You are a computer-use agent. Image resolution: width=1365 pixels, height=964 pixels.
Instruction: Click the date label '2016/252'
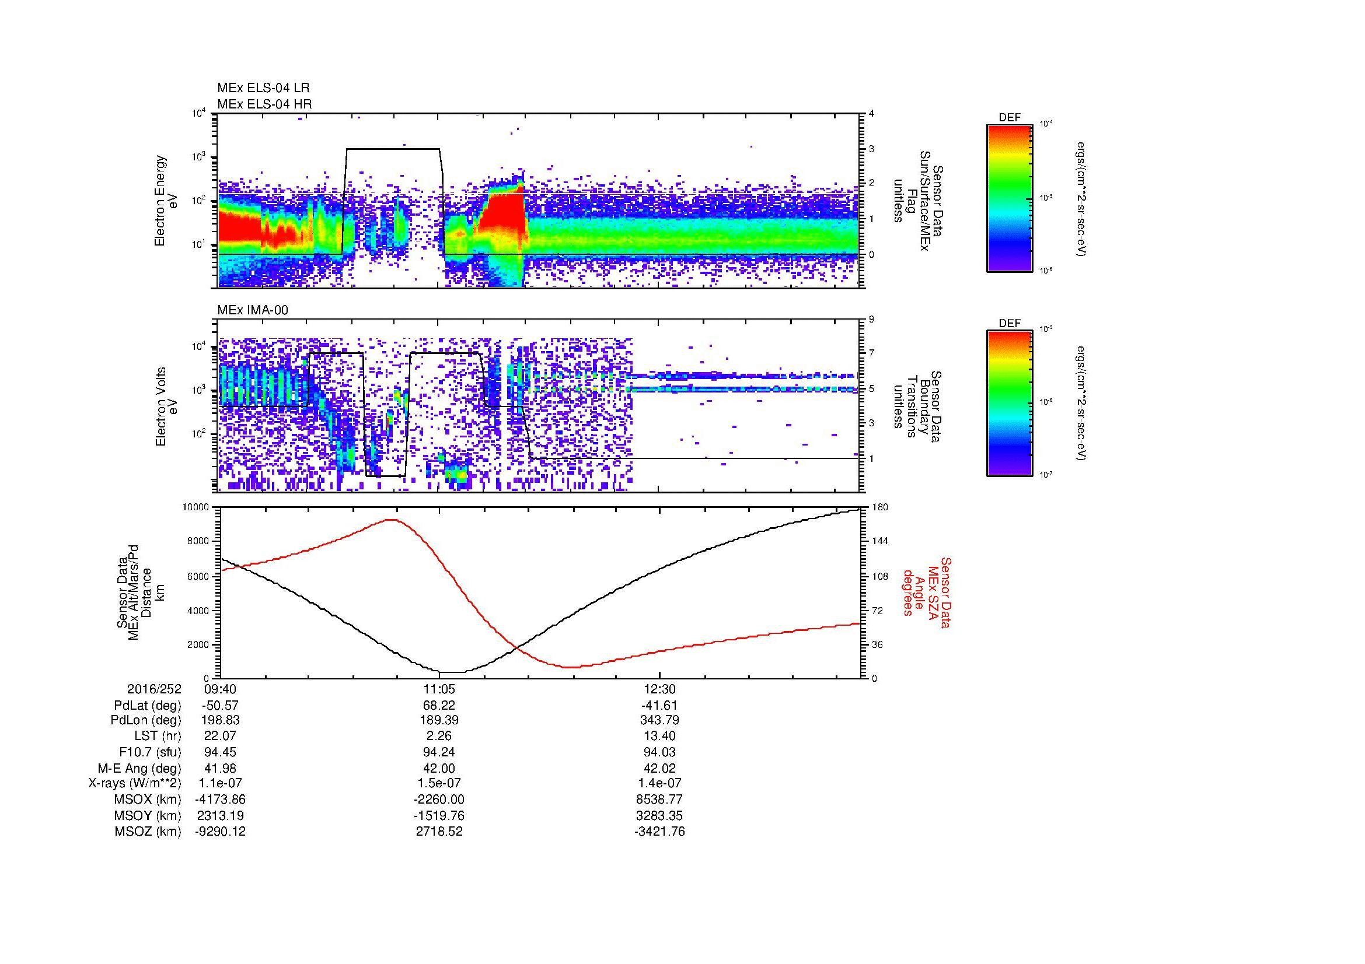154,689
